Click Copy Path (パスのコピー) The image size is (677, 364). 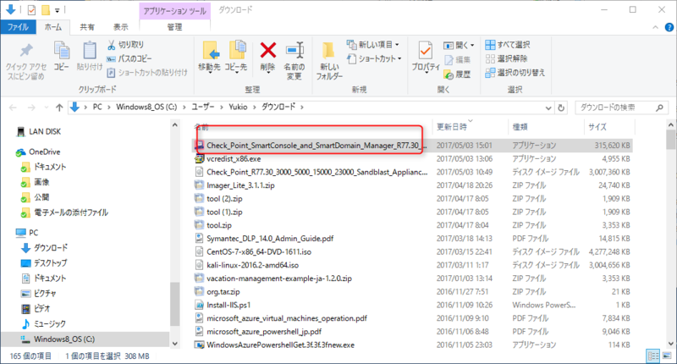pyautogui.click(x=129, y=58)
